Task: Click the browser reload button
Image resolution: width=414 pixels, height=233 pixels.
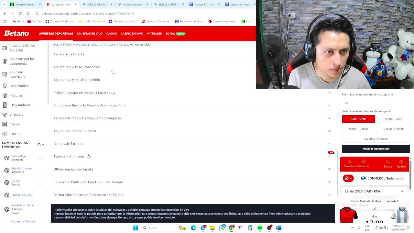Action: coord(20,14)
